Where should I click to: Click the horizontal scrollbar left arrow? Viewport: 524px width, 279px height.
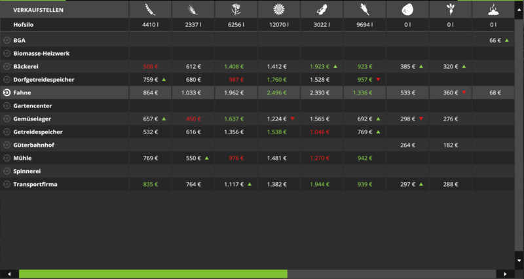(x=9, y=274)
